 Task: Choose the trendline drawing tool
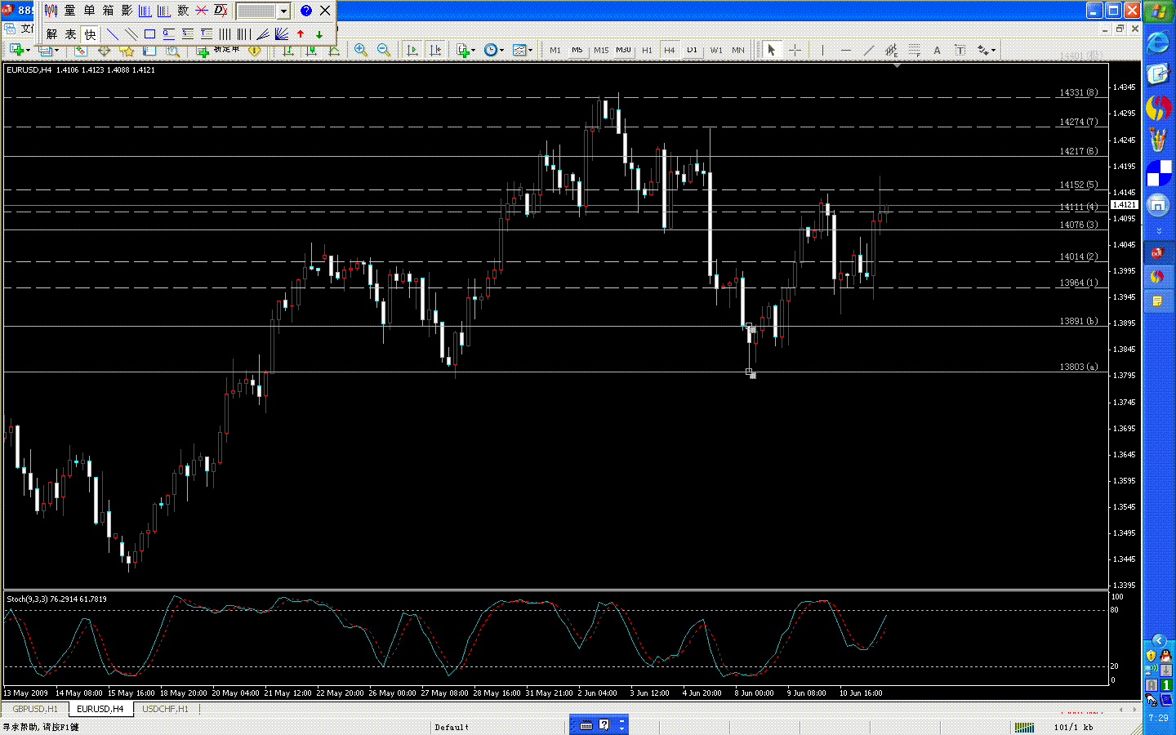(x=868, y=50)
